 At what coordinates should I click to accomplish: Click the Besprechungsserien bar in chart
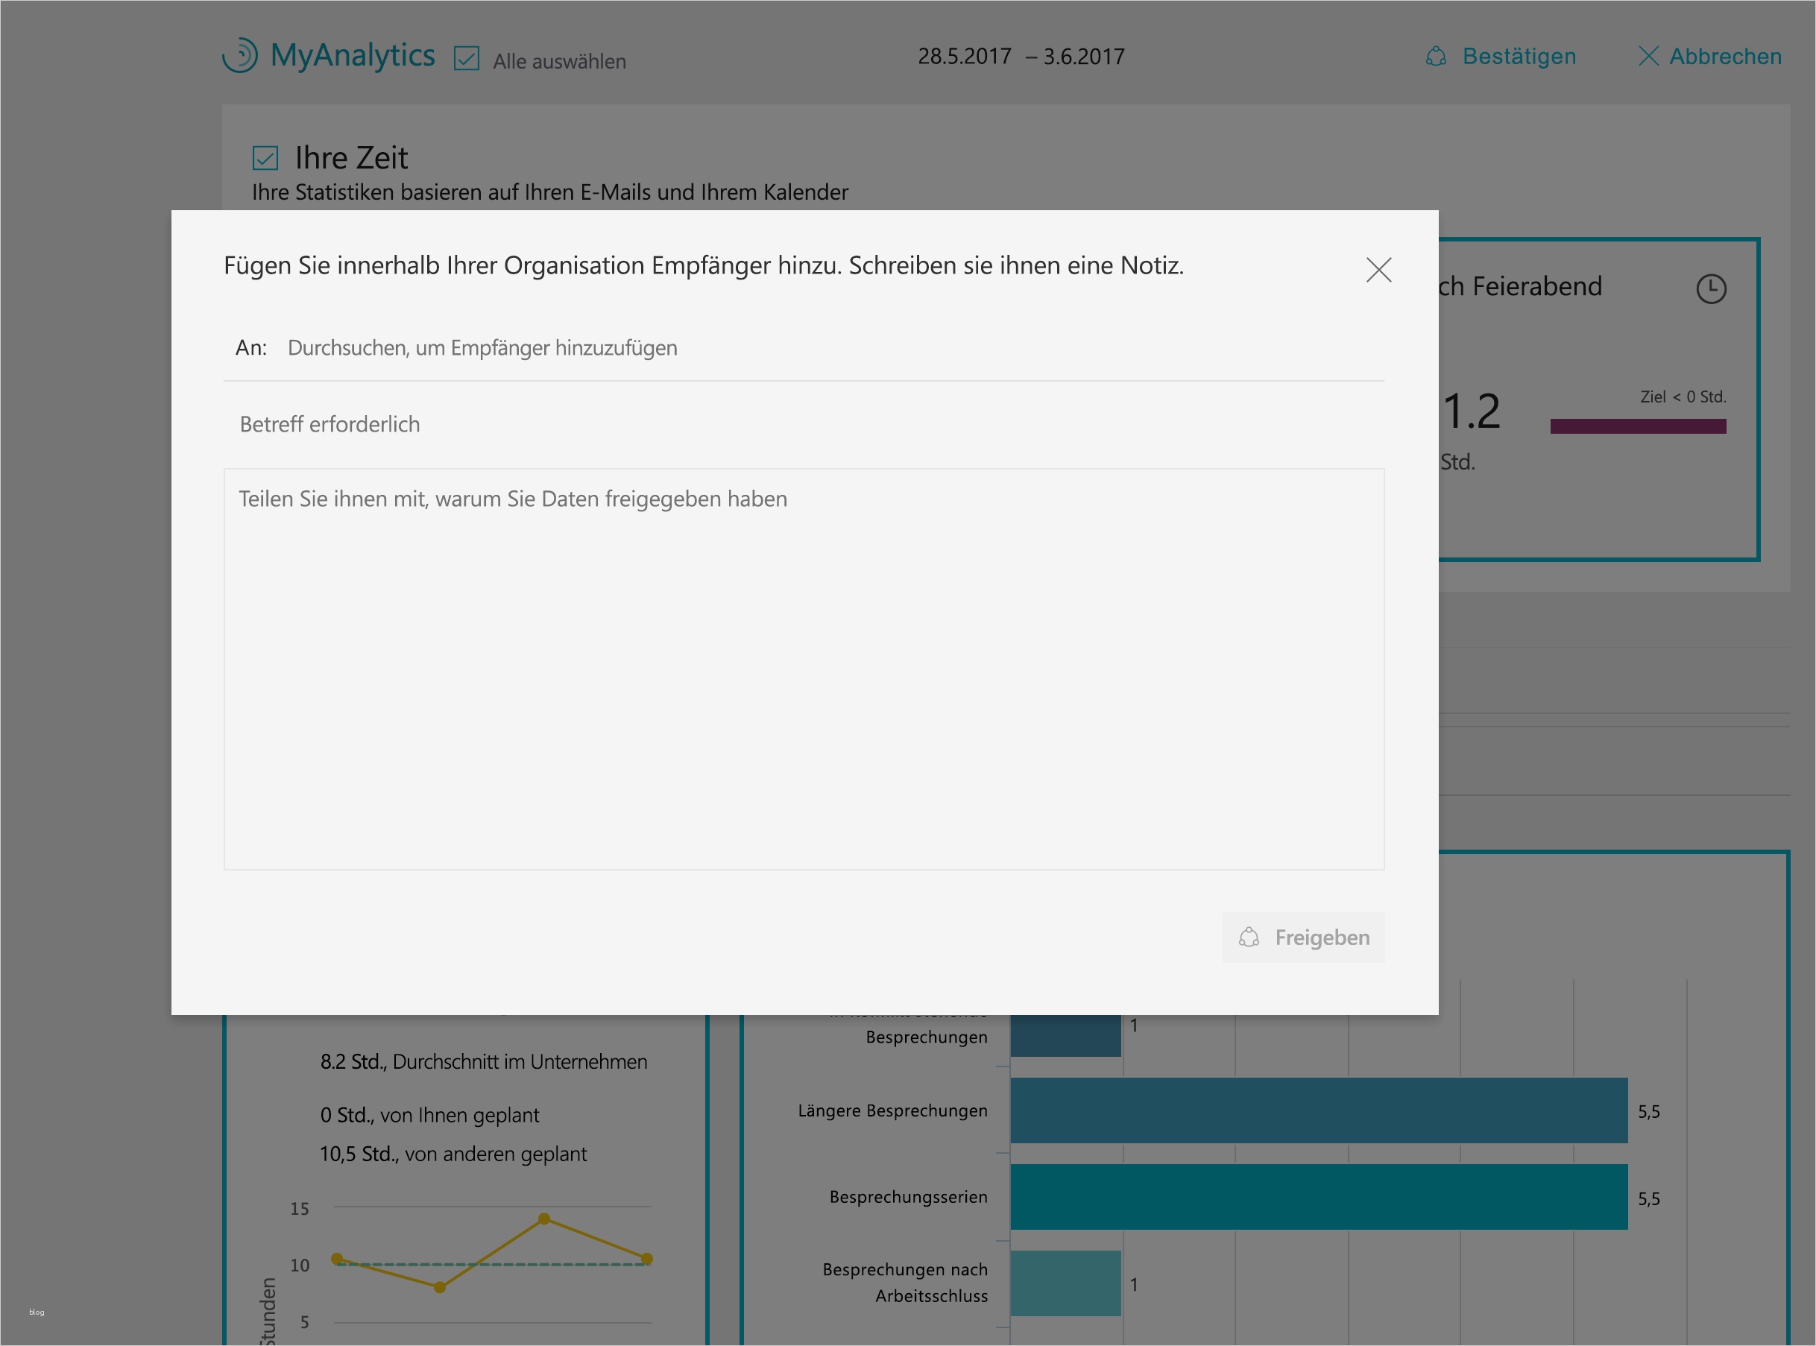(1318, 1197)
